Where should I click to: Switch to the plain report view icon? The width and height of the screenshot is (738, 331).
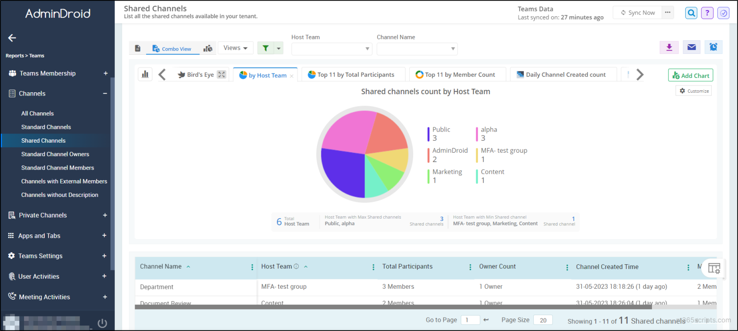[138, 48]
